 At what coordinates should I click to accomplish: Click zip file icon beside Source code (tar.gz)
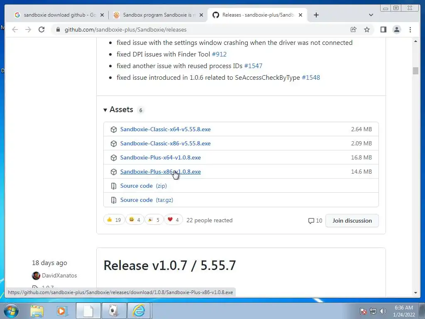[114, 200]
